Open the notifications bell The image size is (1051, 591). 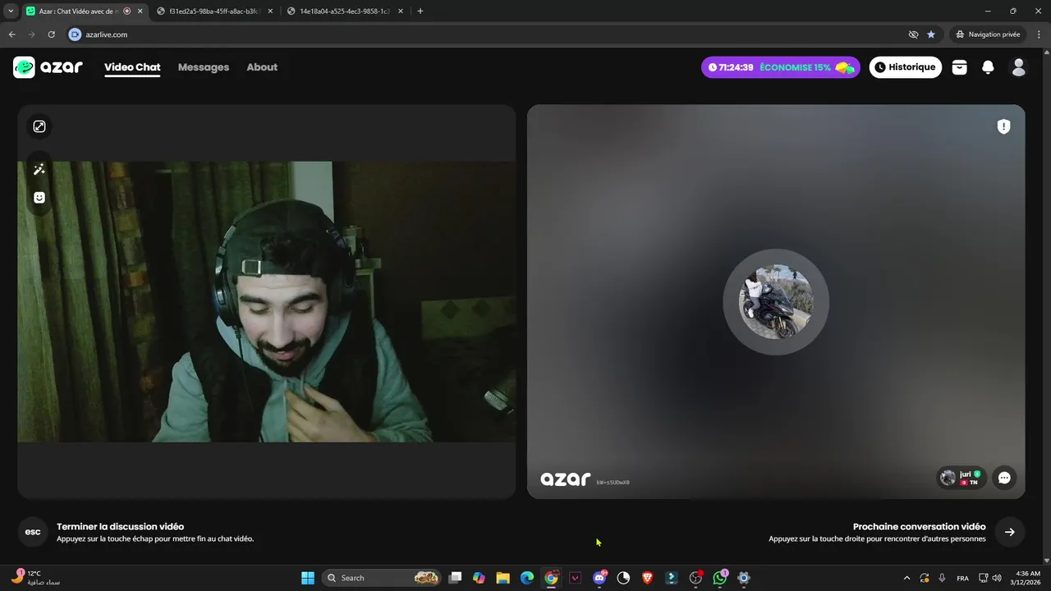pos(989,67)
